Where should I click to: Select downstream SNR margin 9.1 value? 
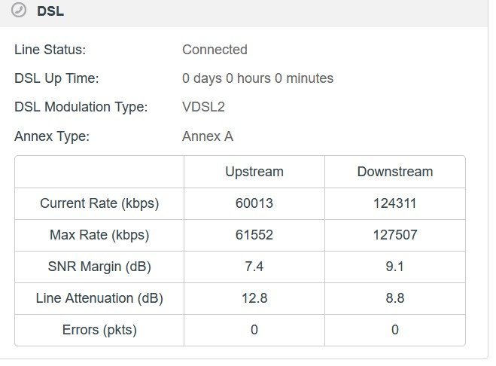click(x=395, y=267)
